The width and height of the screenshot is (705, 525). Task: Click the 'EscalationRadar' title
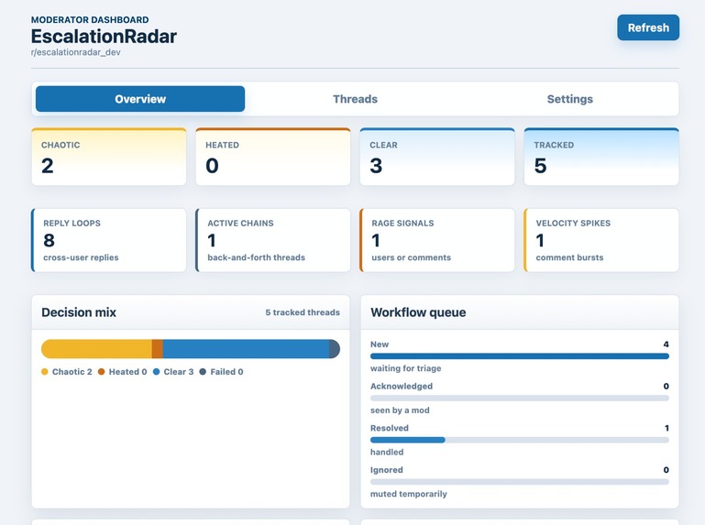pos(104,37)
